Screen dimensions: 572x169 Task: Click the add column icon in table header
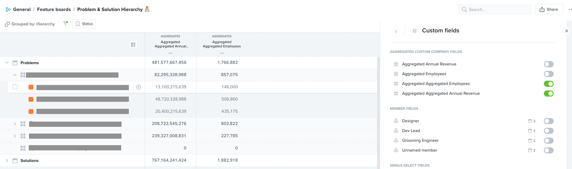133,45
